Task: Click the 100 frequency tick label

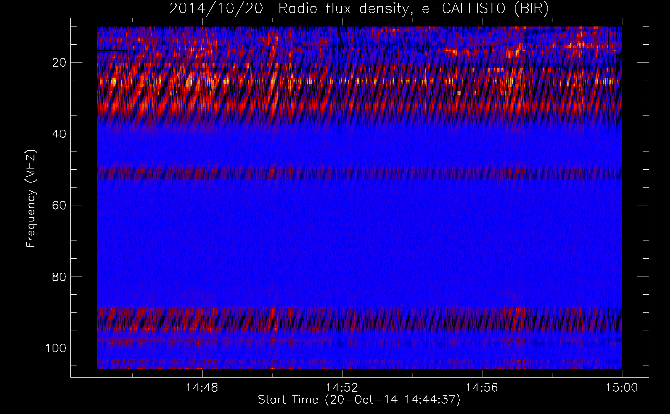Action: [x=56, y=348]
